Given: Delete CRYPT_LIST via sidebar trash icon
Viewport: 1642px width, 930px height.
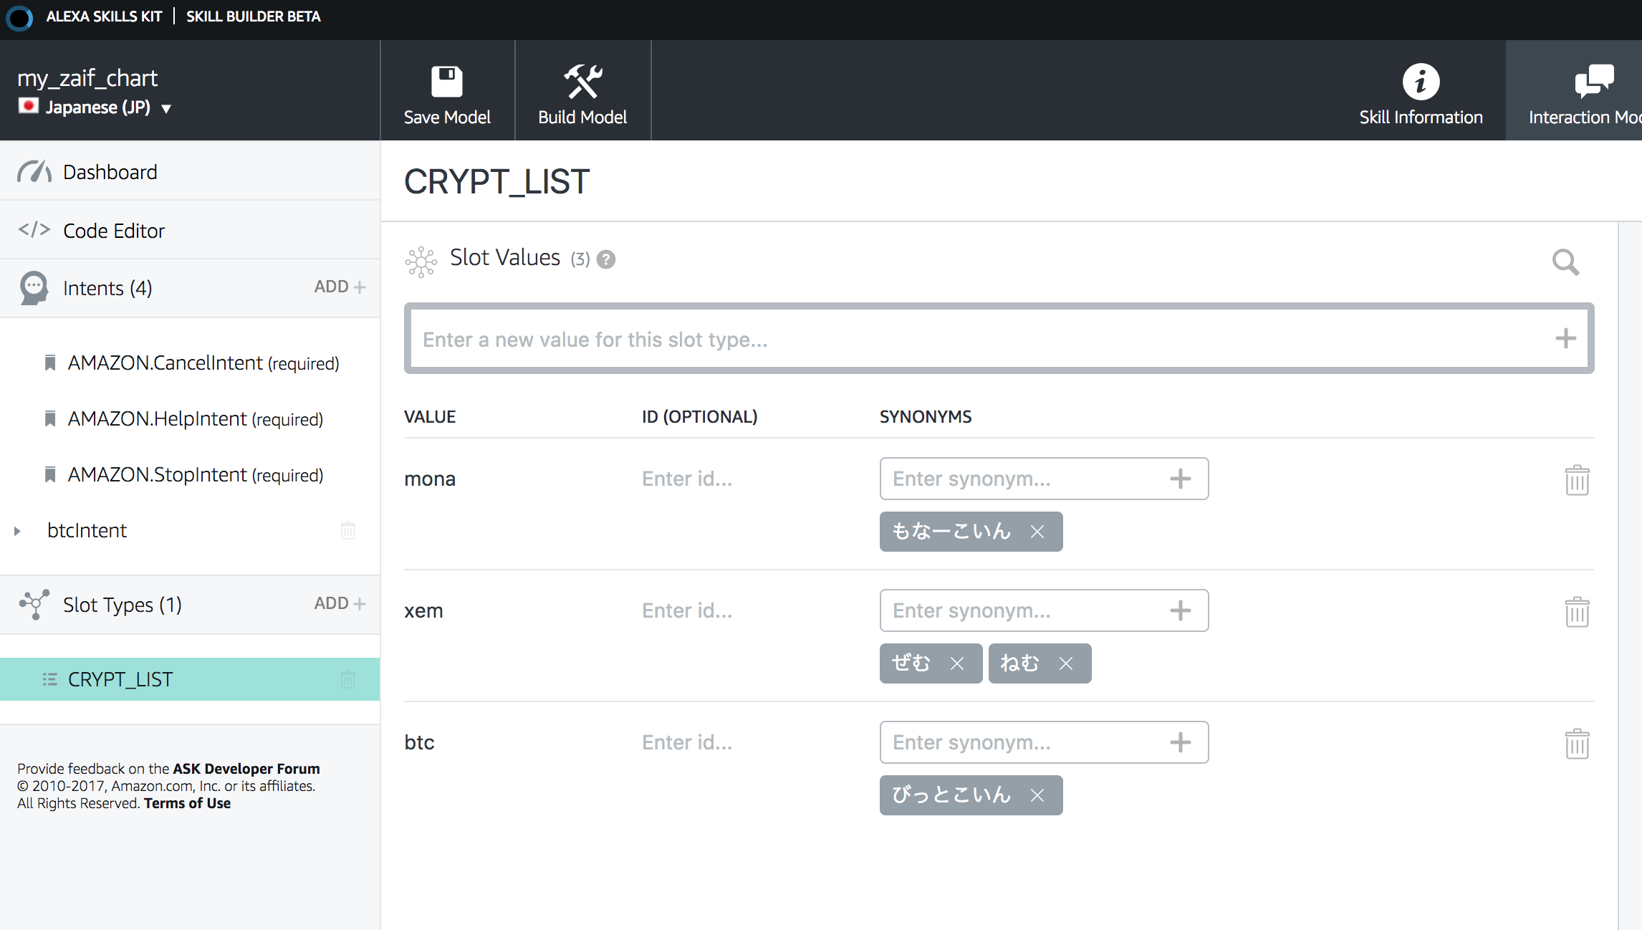Looking at the screenshot, I should (348, 679).
